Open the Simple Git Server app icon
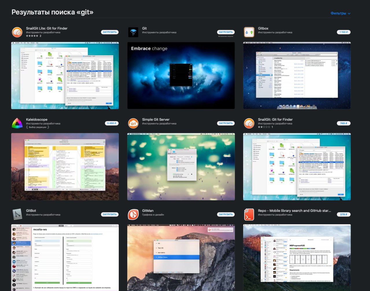The width and height of the screenshot is (370, 291). point(133,123)
